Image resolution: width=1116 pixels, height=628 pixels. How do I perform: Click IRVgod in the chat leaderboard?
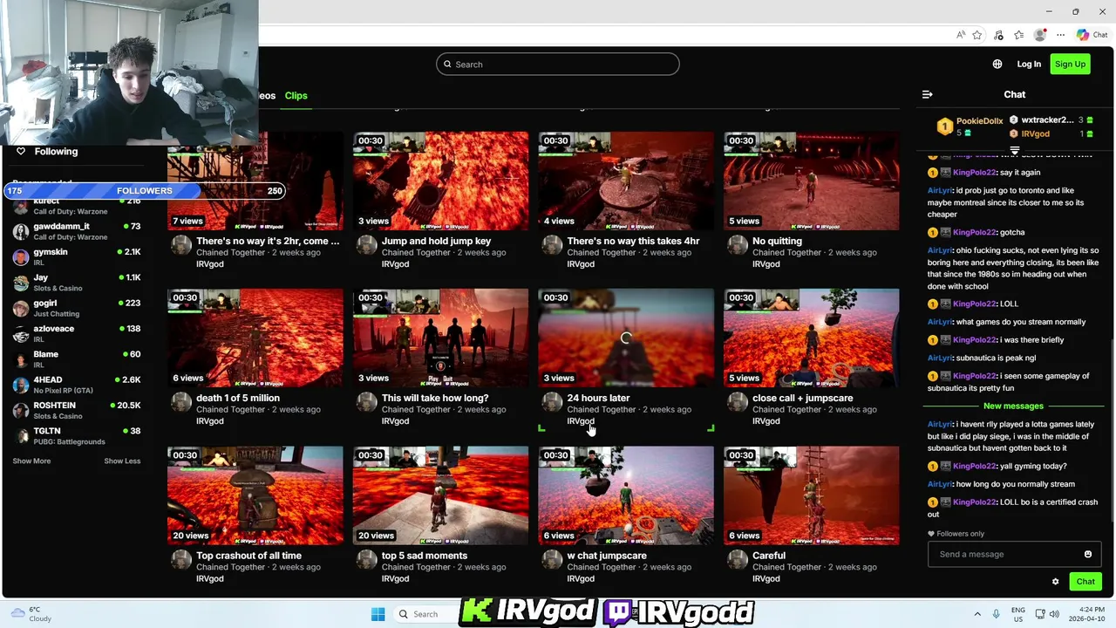coord(1035,133)
